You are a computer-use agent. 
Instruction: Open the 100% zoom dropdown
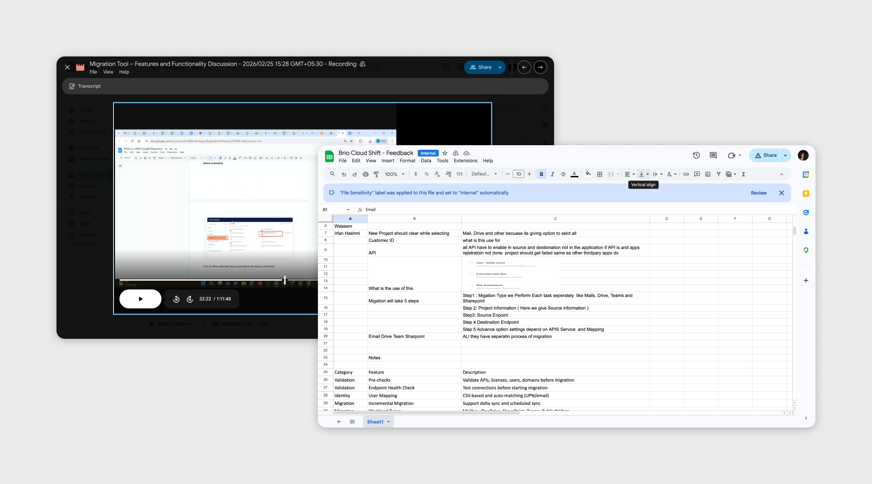pyautogui.click(x=395, y=174)
